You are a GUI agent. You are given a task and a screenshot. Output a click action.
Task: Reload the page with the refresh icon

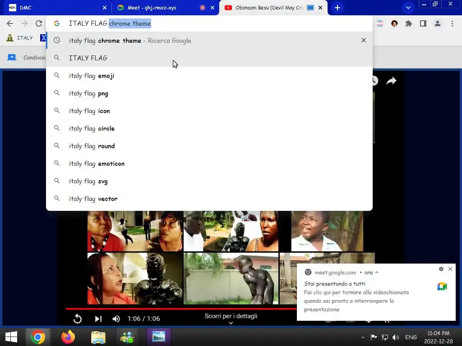point(39,23)
